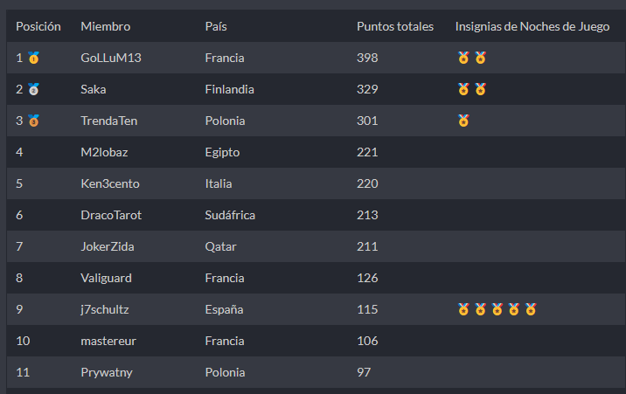Click the last badge in j7schultz row
This screenshot has width=626, height=394.
[x=530, y=309]
